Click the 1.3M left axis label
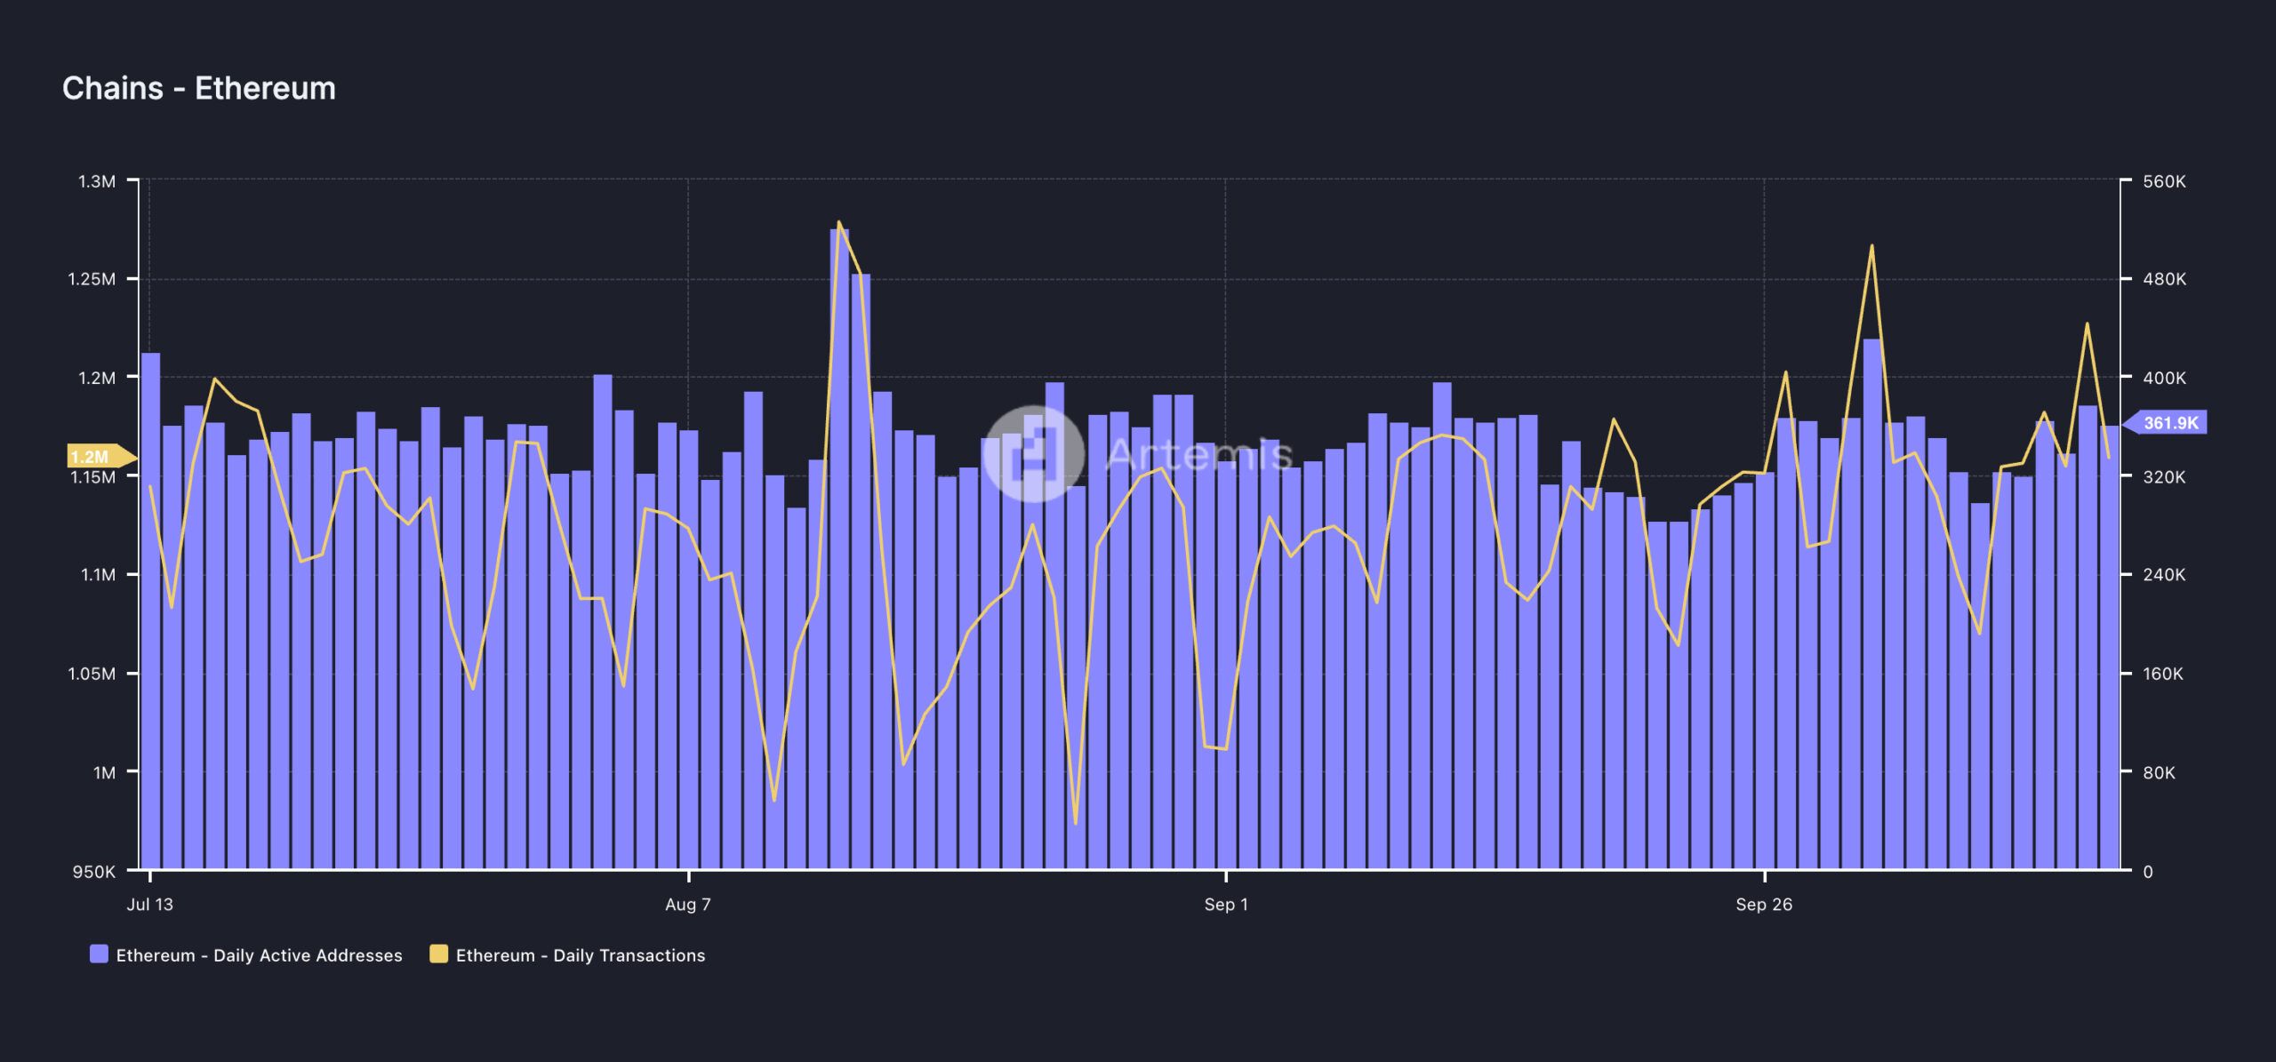Screen dimensions: 2276x1062 point(97,181)
